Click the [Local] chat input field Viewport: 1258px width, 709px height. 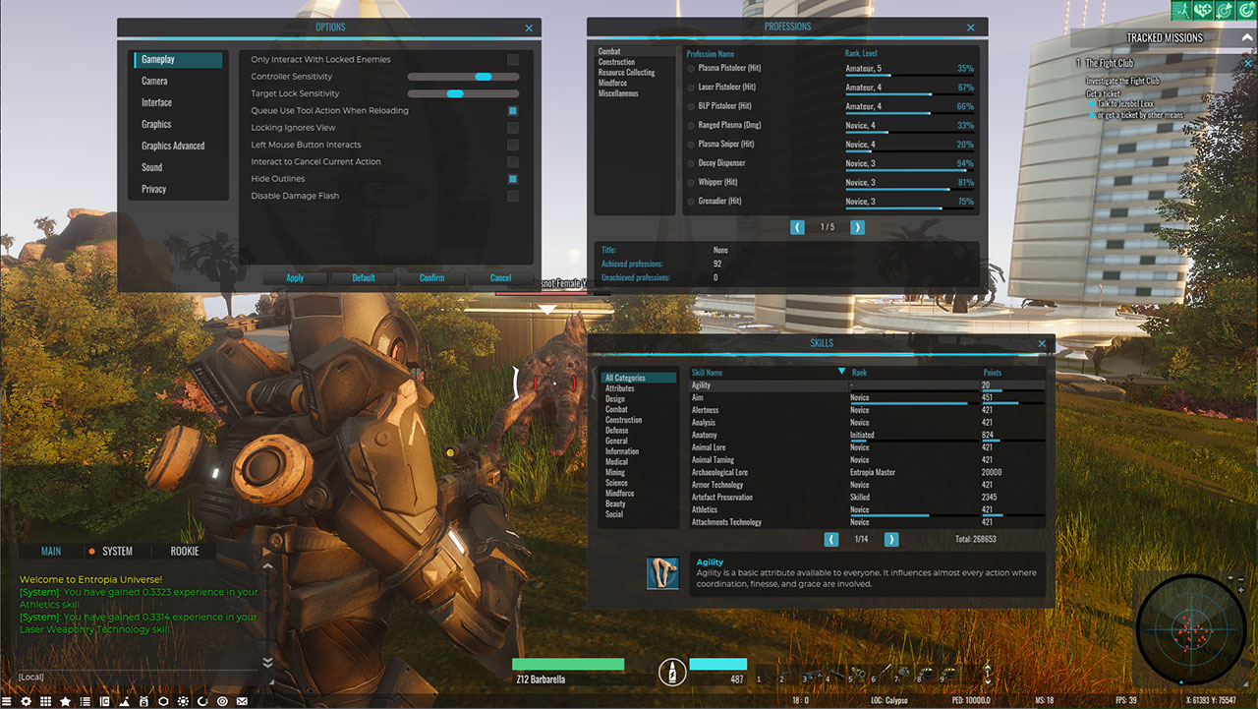(x=138, y=677)
